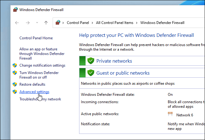
Task: Click the Private networks green shield icon
Action: (x=90, y=61)
